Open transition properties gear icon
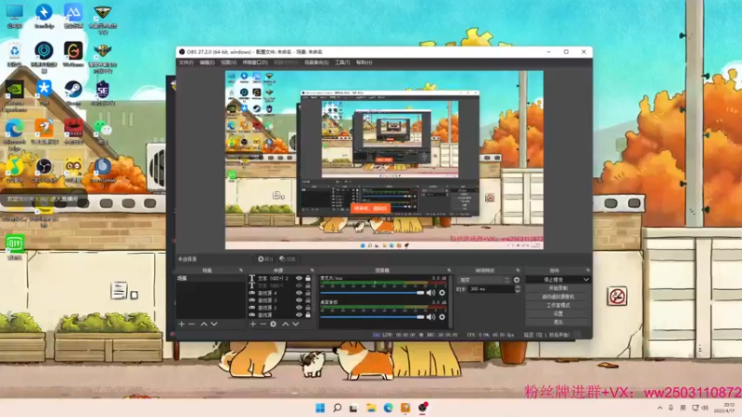The height and width of the screenshot is (417, 742). point(517,280)
